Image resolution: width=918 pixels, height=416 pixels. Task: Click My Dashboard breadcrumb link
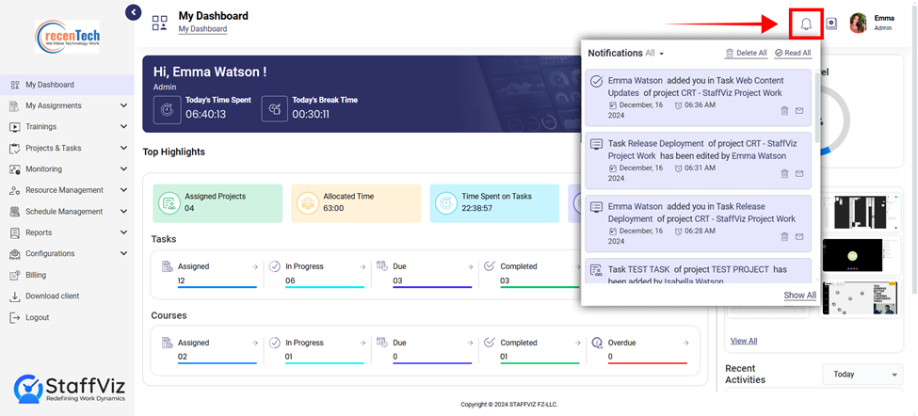pos(202,28)
